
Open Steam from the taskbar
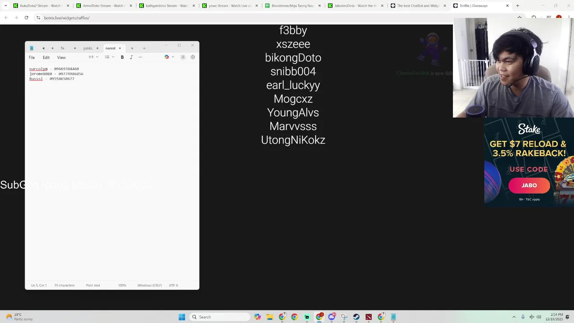356,317
